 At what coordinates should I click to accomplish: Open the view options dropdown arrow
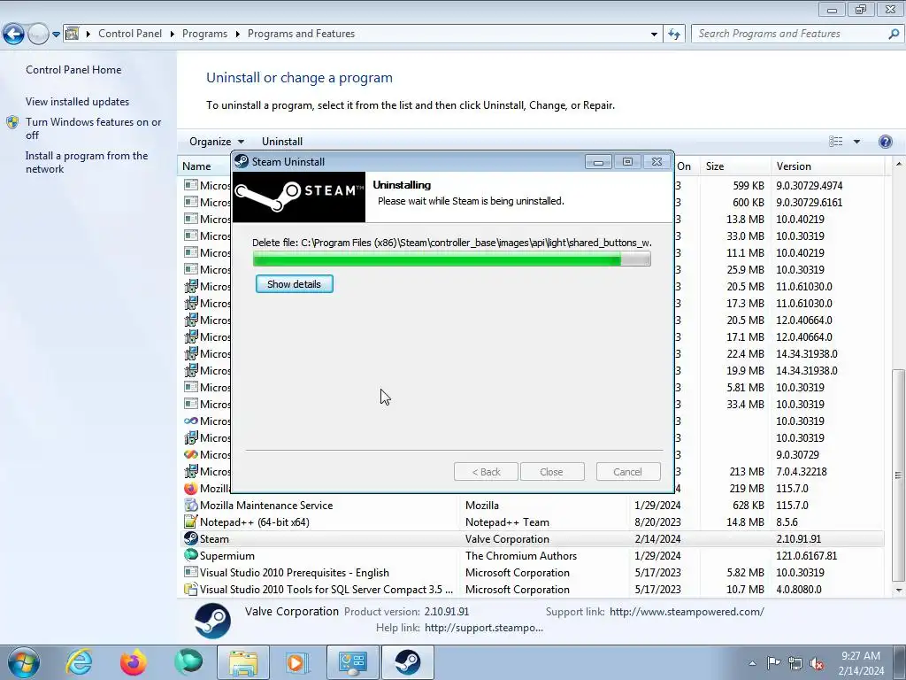pos(856,142)
